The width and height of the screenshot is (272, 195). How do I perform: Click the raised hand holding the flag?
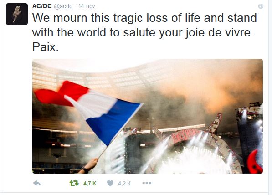click(x=88, y=166)
